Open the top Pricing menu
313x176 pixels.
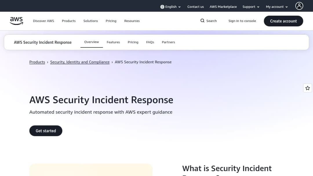click(111, 21)
